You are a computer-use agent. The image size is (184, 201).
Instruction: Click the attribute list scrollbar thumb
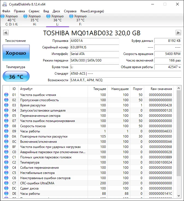coord(179,133)
